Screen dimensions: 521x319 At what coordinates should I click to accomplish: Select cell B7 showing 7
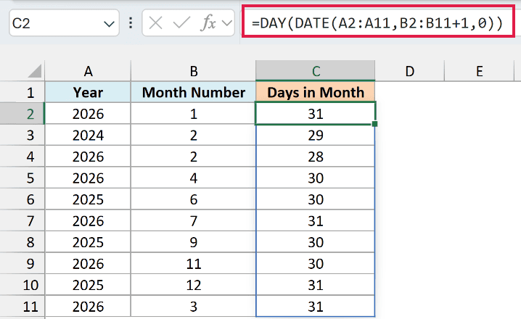tap(194, 220)
